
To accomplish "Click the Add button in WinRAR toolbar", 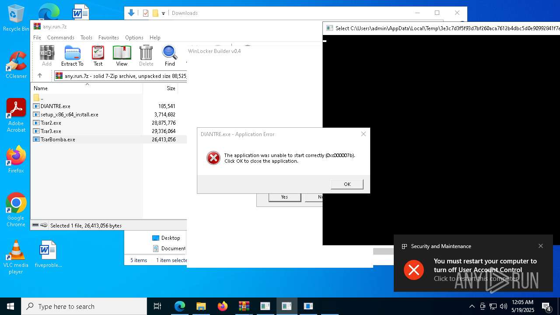I will [x=47, y=56].
